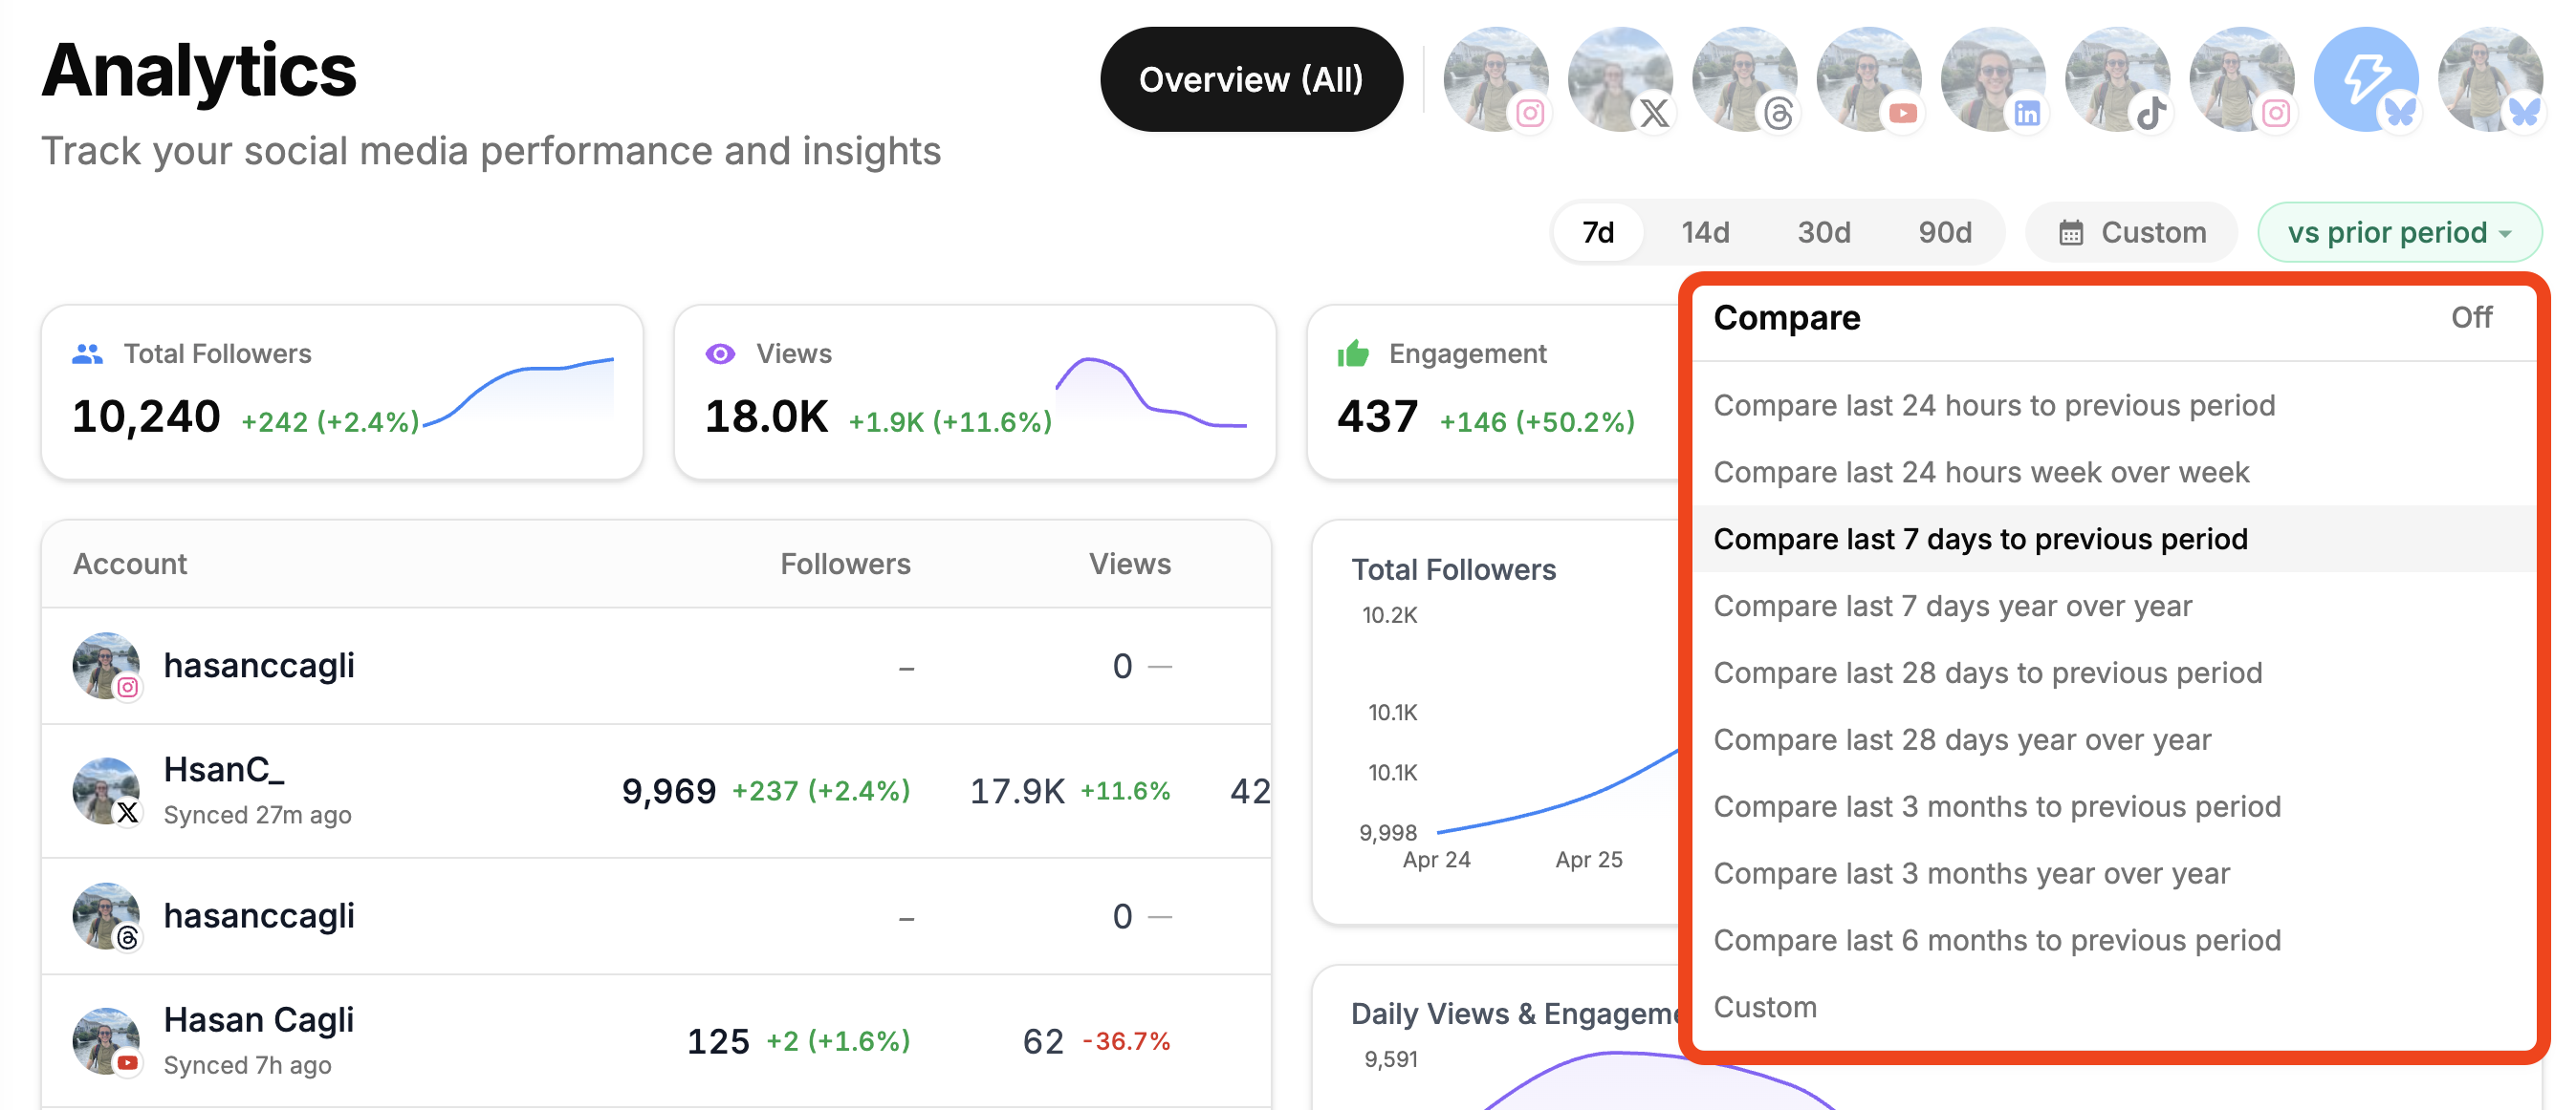Viewport: 2576px width, 1110px height.
Task: Click HsanC_ views value 17.9K
Action: click(x=1017, y=791)
